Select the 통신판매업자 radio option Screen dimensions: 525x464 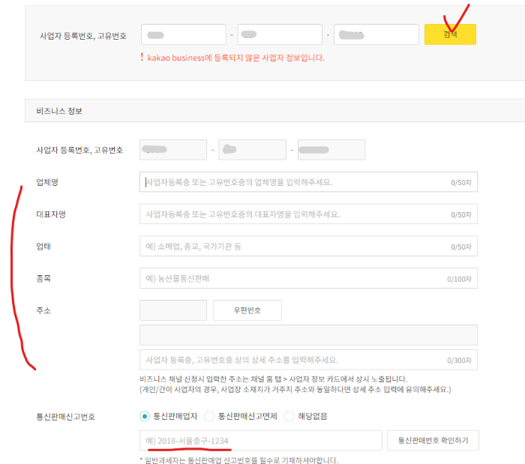click(x=145, y=416)
